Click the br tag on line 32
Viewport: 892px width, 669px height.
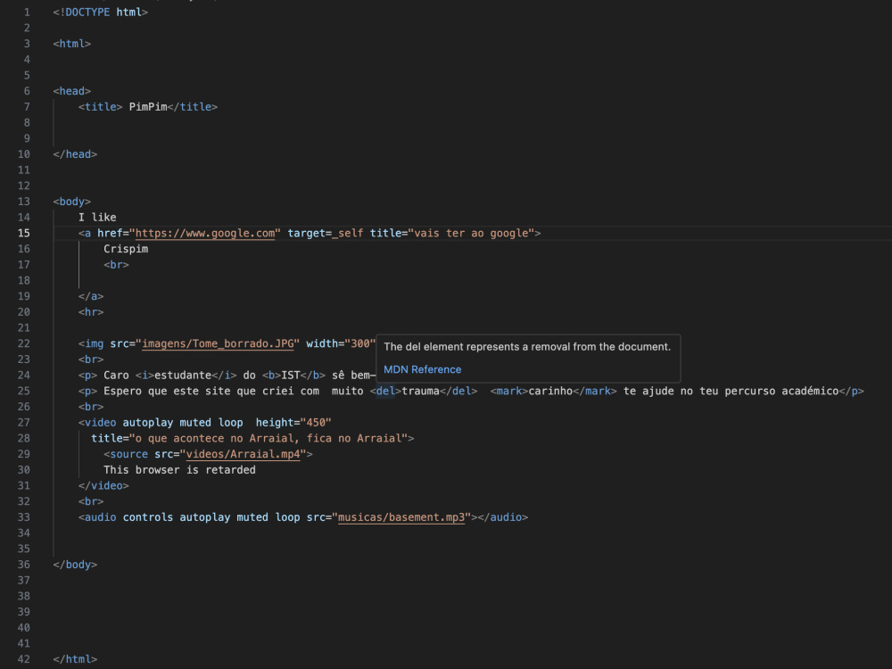point(91,501)
